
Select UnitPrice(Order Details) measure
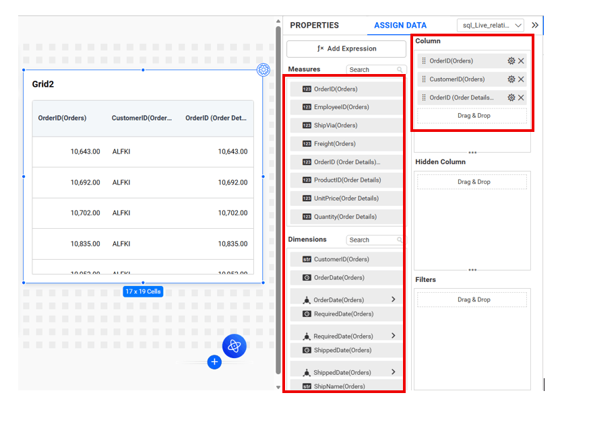[x=346, y=199]
